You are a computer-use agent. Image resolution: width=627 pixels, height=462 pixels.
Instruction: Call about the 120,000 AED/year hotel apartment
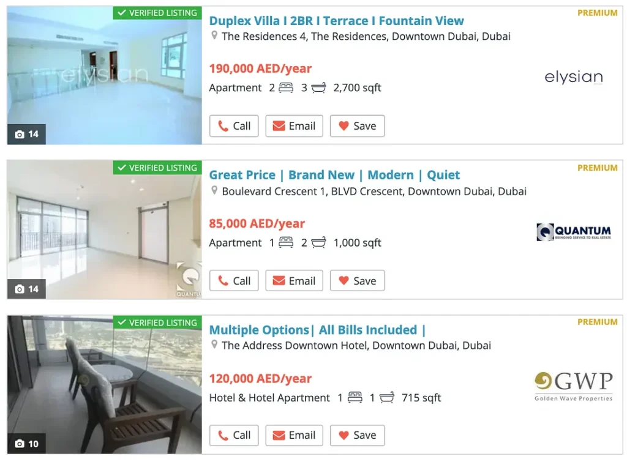coord(234,435)
